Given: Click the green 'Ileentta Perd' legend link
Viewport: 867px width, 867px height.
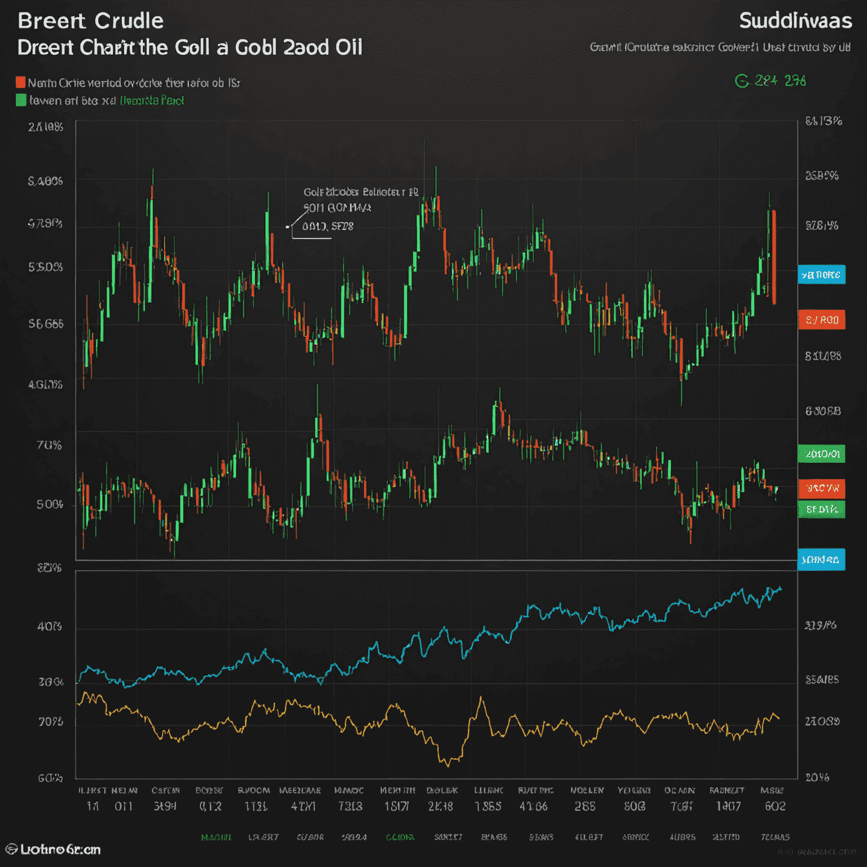Looking at the screenshot, I should click(x=152, y=100).
